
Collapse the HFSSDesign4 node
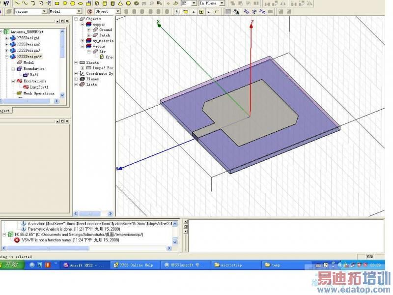[x=7, y=57]
